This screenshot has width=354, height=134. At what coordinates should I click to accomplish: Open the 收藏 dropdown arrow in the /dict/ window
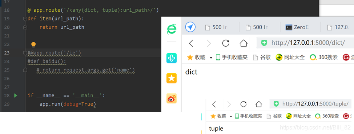click(211, 58)
